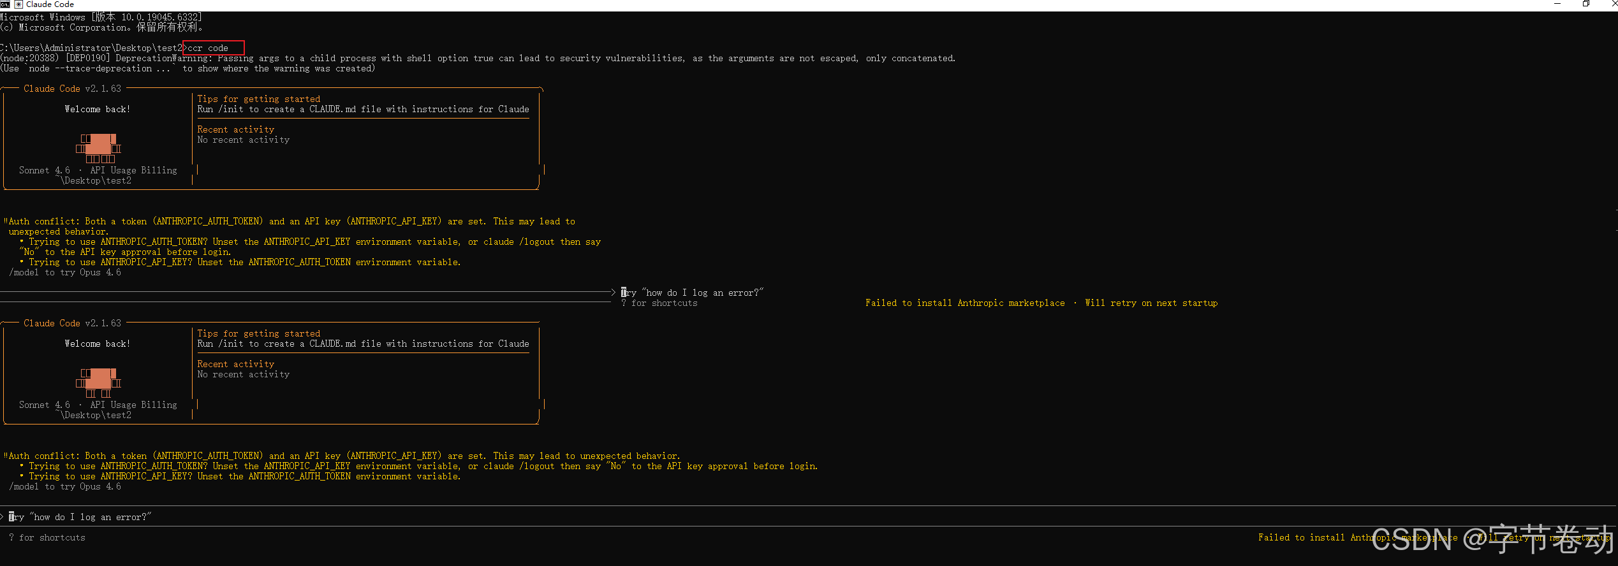Click 'No recent activity' in the first panel
Image resolution: width=1618 pixels, height=566 pixels.
(x=244, y=140)
